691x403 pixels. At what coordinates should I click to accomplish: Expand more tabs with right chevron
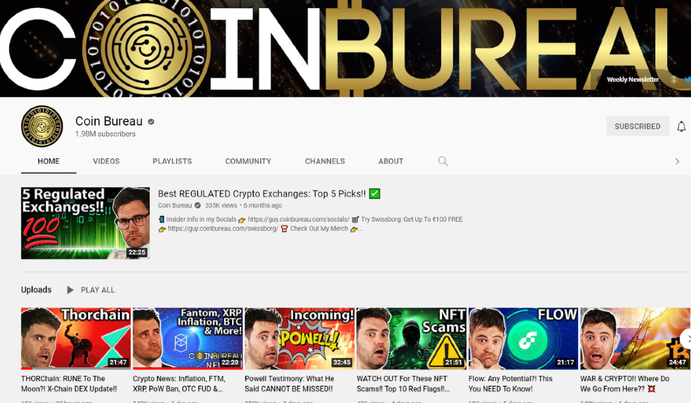[x=677, y=161]
